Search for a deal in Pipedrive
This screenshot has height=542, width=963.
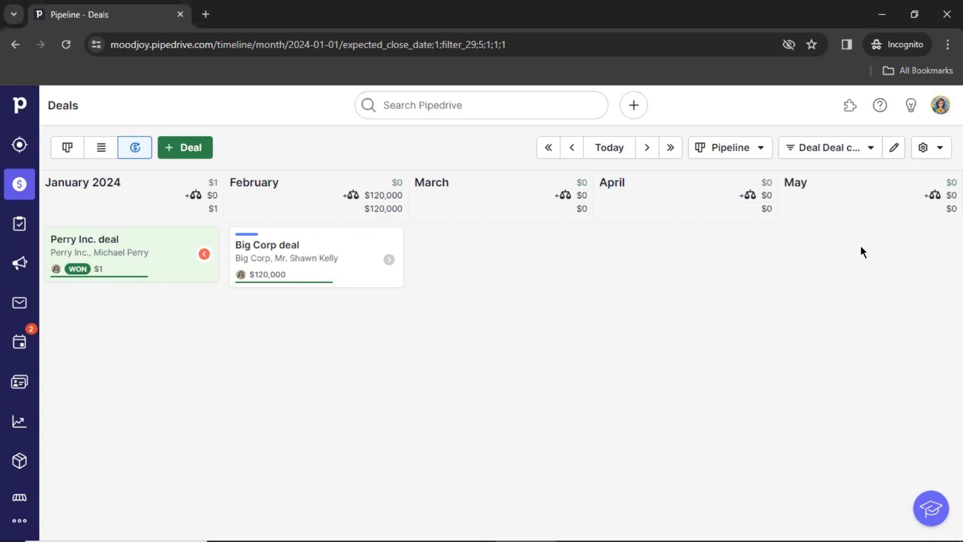(481, 105)
